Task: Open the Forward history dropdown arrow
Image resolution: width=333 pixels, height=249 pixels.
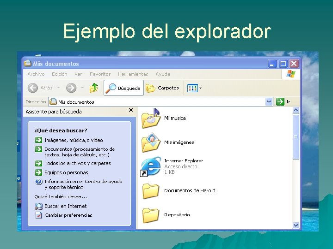Action: tap(82, 88)
